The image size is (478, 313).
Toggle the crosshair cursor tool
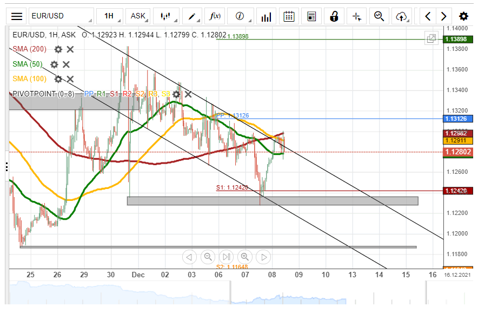click(356, 16)
